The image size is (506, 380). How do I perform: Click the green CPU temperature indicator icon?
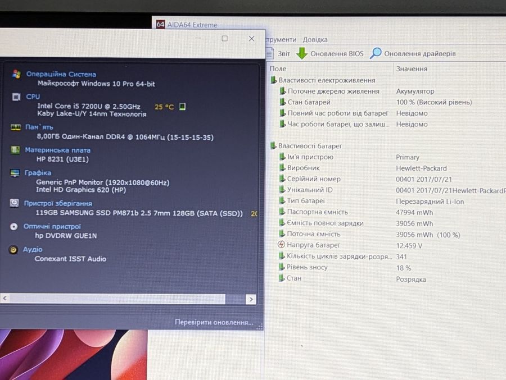point(182,107)
